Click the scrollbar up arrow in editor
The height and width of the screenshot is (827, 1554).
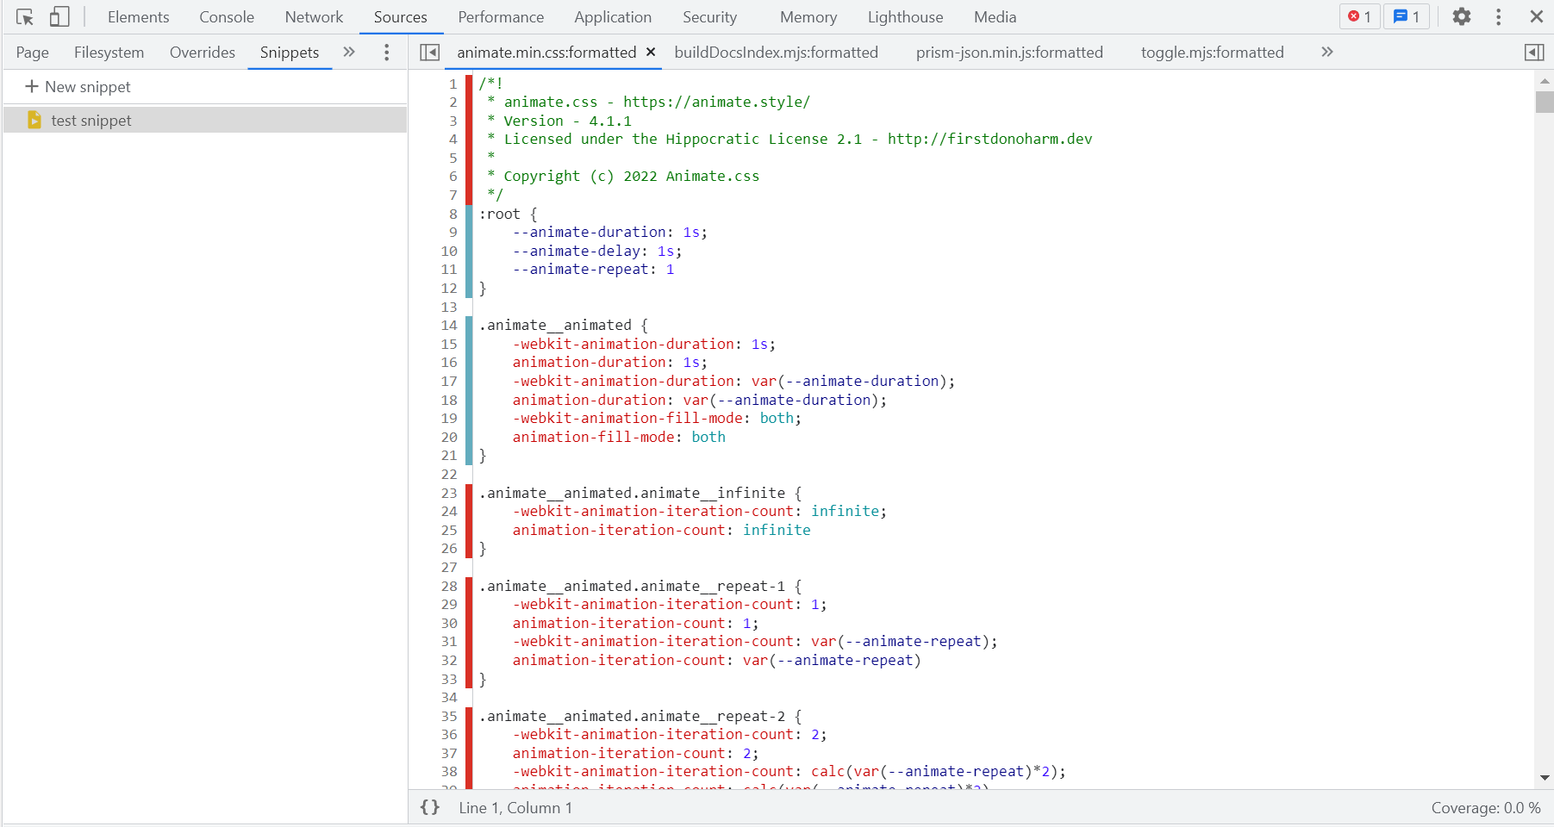point(1544,80)
